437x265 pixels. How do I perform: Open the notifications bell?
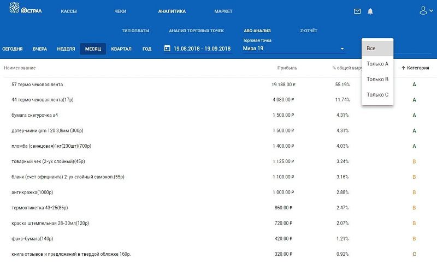coord(370,11)
